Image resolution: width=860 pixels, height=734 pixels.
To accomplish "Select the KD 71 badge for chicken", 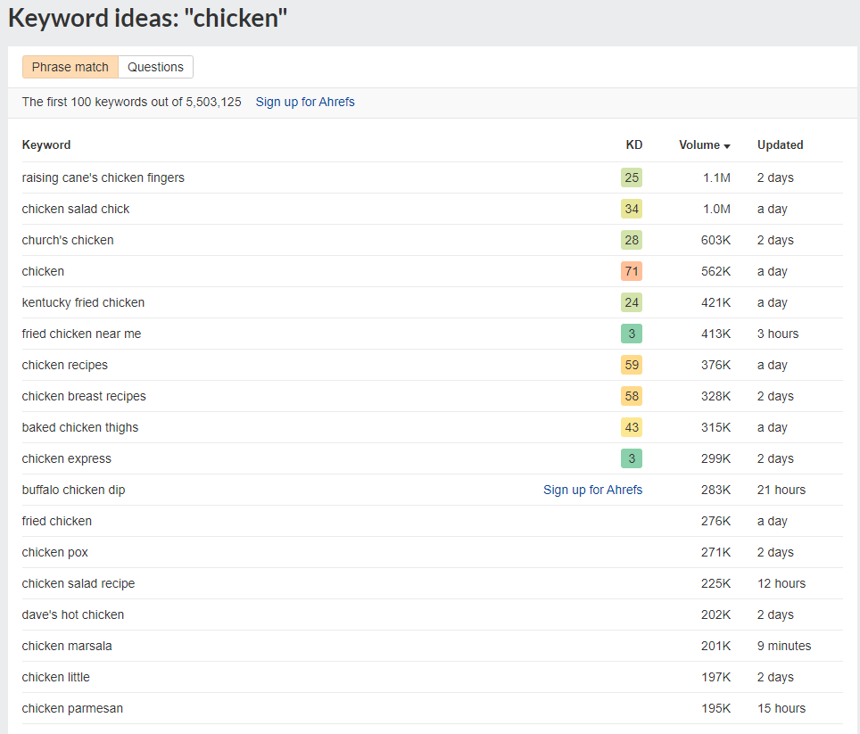I will pyautogui.click(x=632, y=271).
